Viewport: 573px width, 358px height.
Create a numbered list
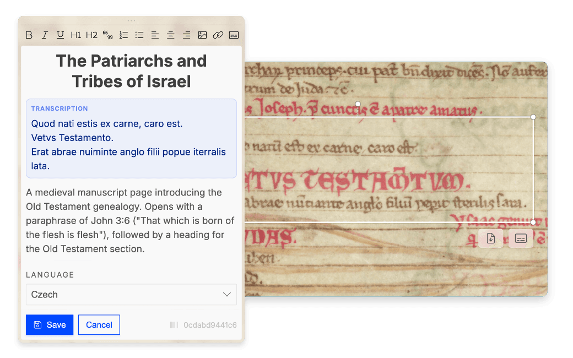(x=123, y=35)
